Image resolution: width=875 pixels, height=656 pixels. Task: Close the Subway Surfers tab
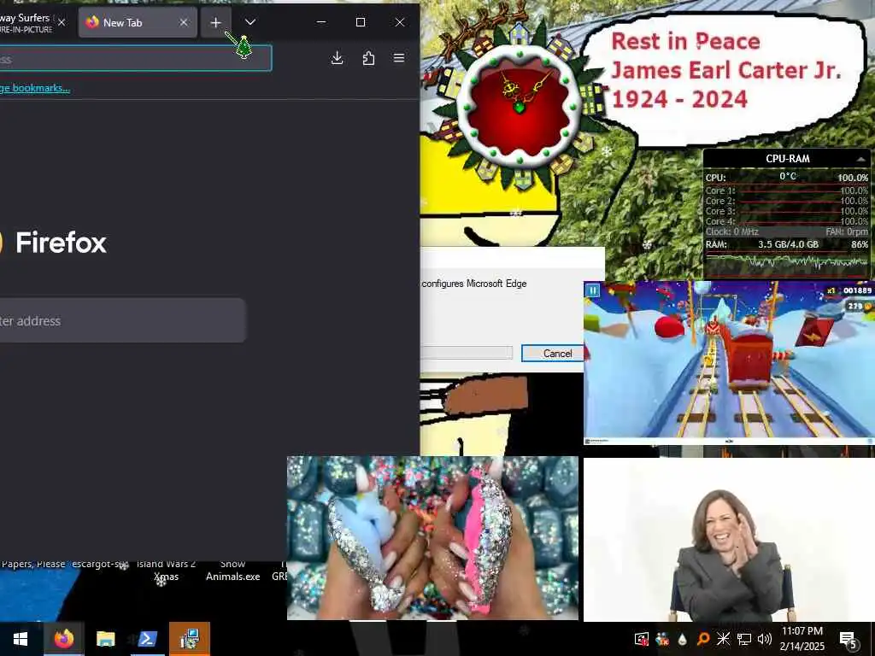[62, 22]
